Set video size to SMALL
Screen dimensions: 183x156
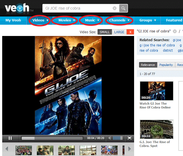[105, 32]
